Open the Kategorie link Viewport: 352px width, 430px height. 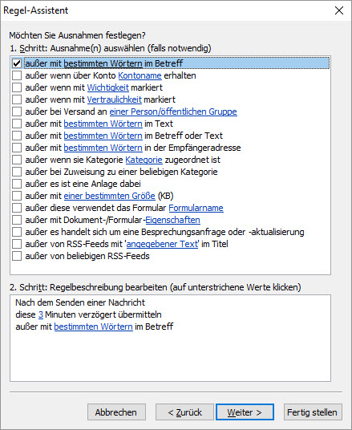(144, 160)
